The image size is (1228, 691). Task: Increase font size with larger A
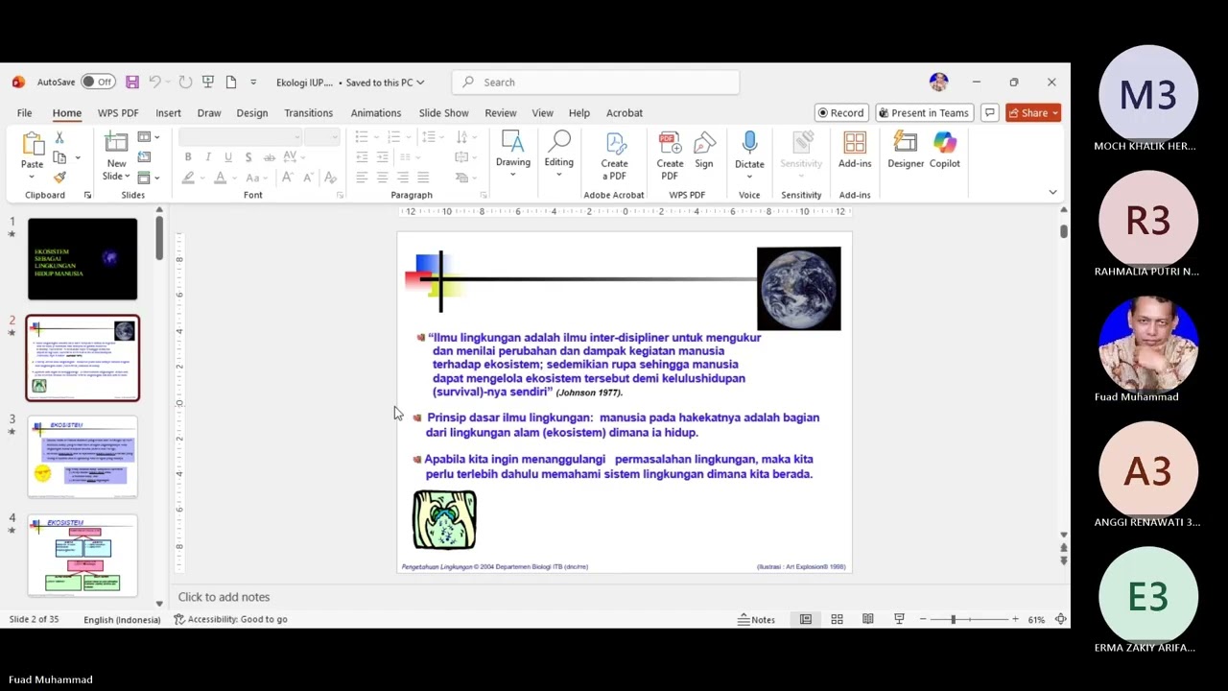click(287, 178)
